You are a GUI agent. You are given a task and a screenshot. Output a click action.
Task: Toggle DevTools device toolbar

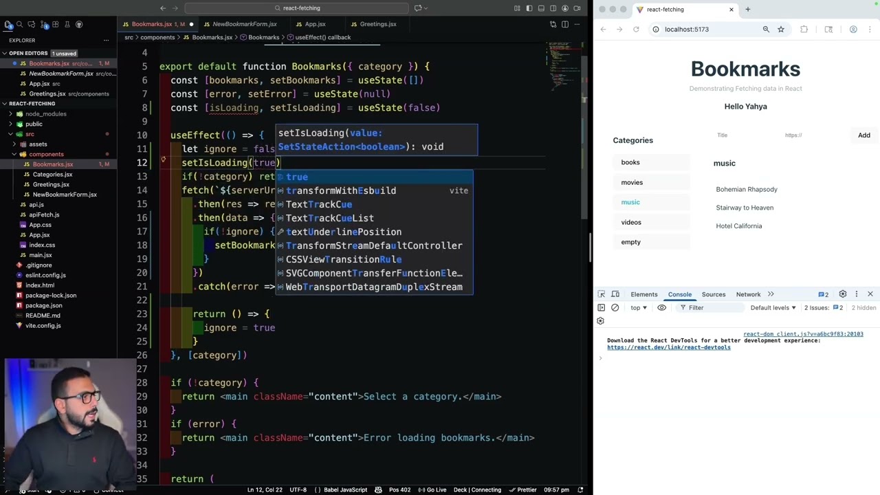coord(615,294)
